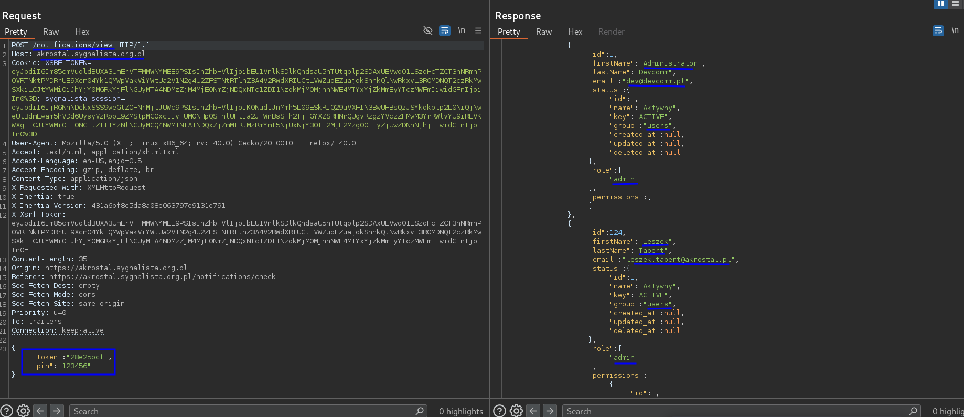Screen dimensions: 964x417
Task: Open Response search help question mark icon
Action: click(x=500, y=411)
